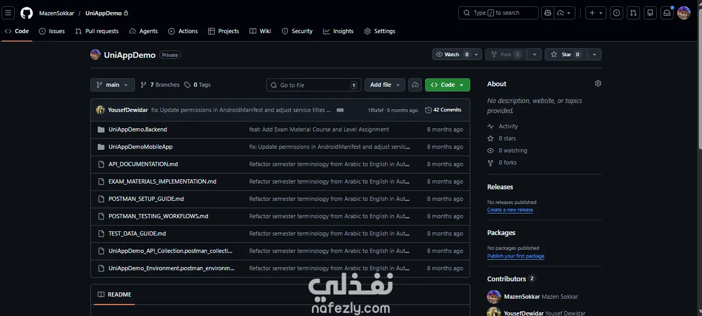Open the green Code dropdown button
This screenshot has width=702, height=316.
coord(448,85)
